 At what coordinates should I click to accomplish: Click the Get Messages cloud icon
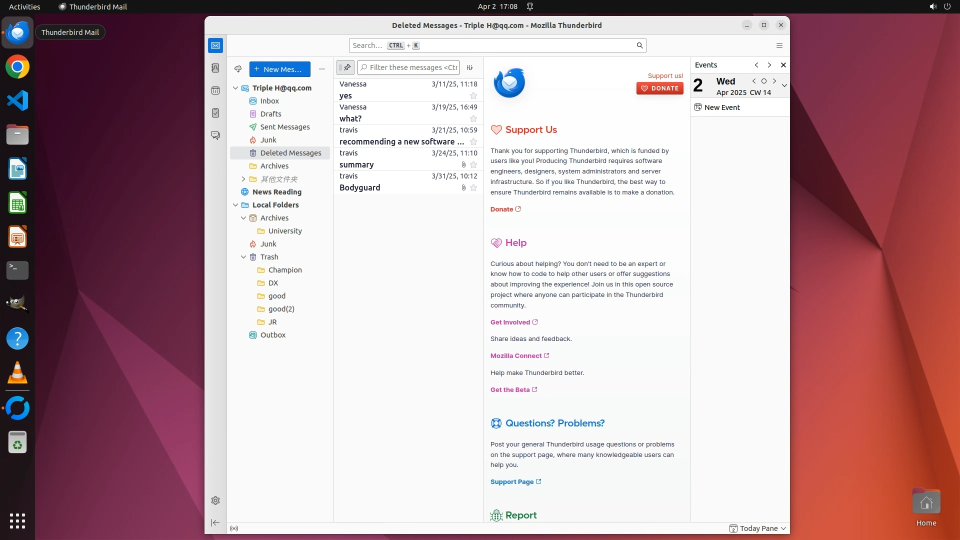coord(238,69)
